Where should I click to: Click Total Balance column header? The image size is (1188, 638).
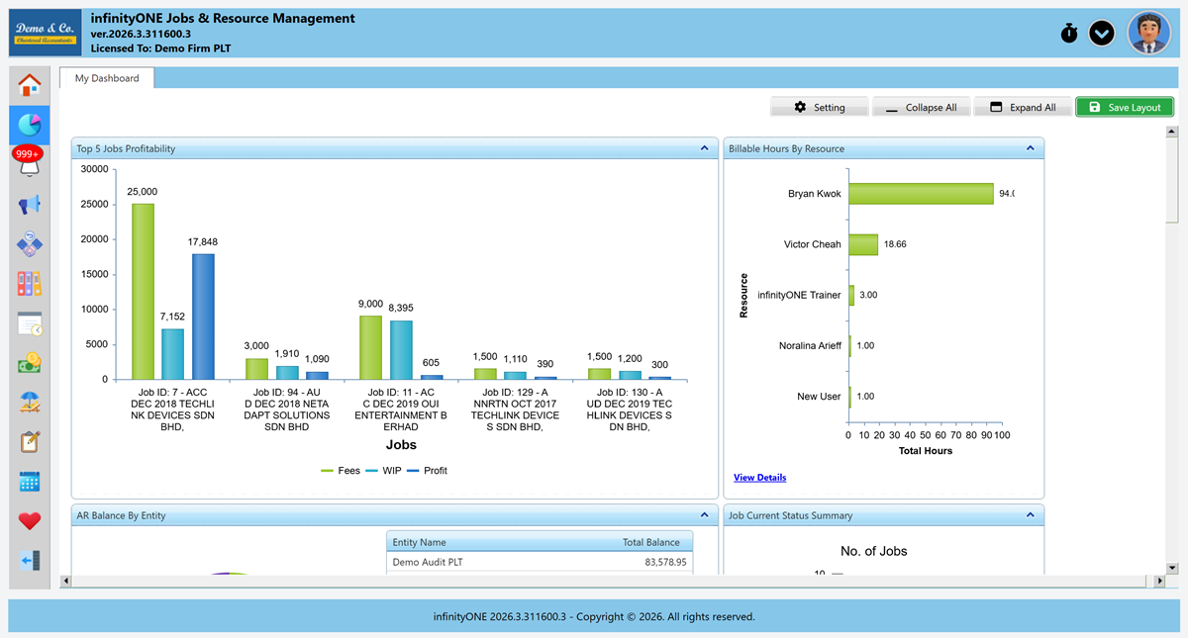653,542
